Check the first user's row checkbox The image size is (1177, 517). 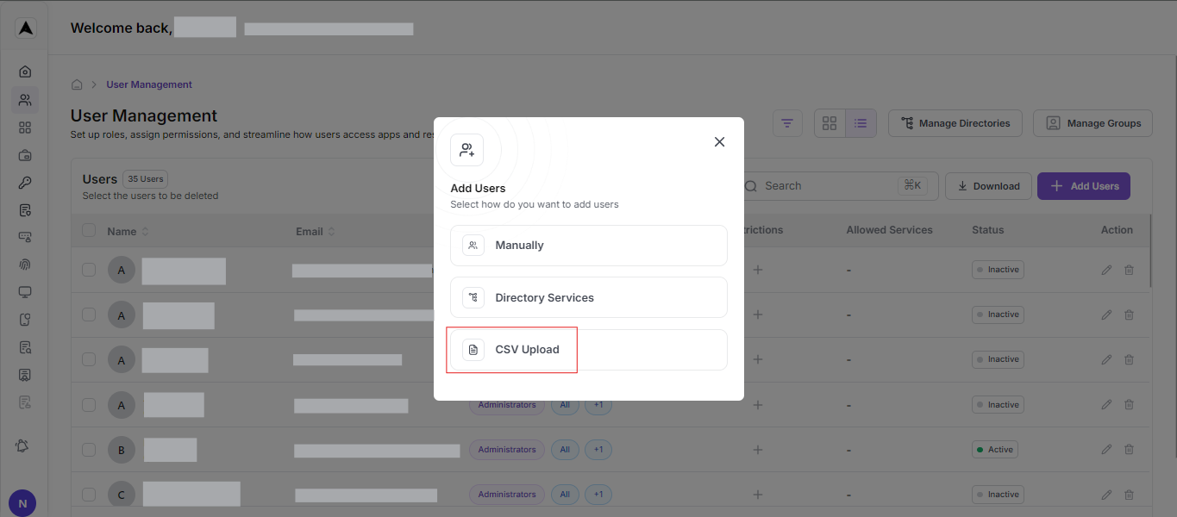tap(89, 270)
